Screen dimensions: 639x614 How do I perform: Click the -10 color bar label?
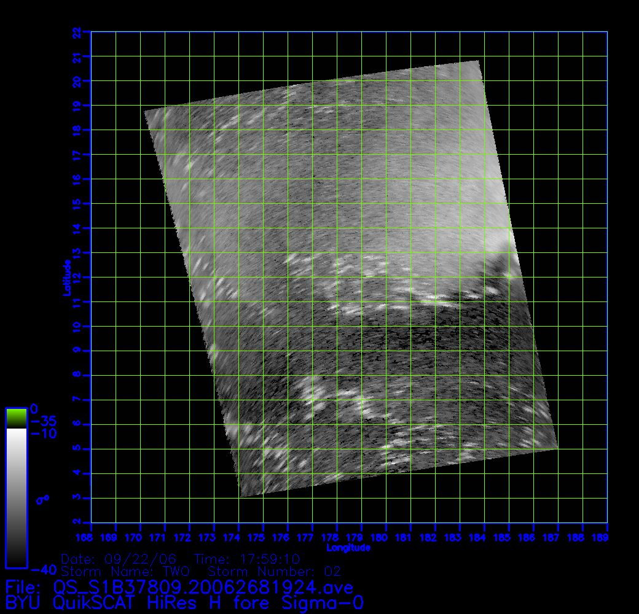coord(43,434)
